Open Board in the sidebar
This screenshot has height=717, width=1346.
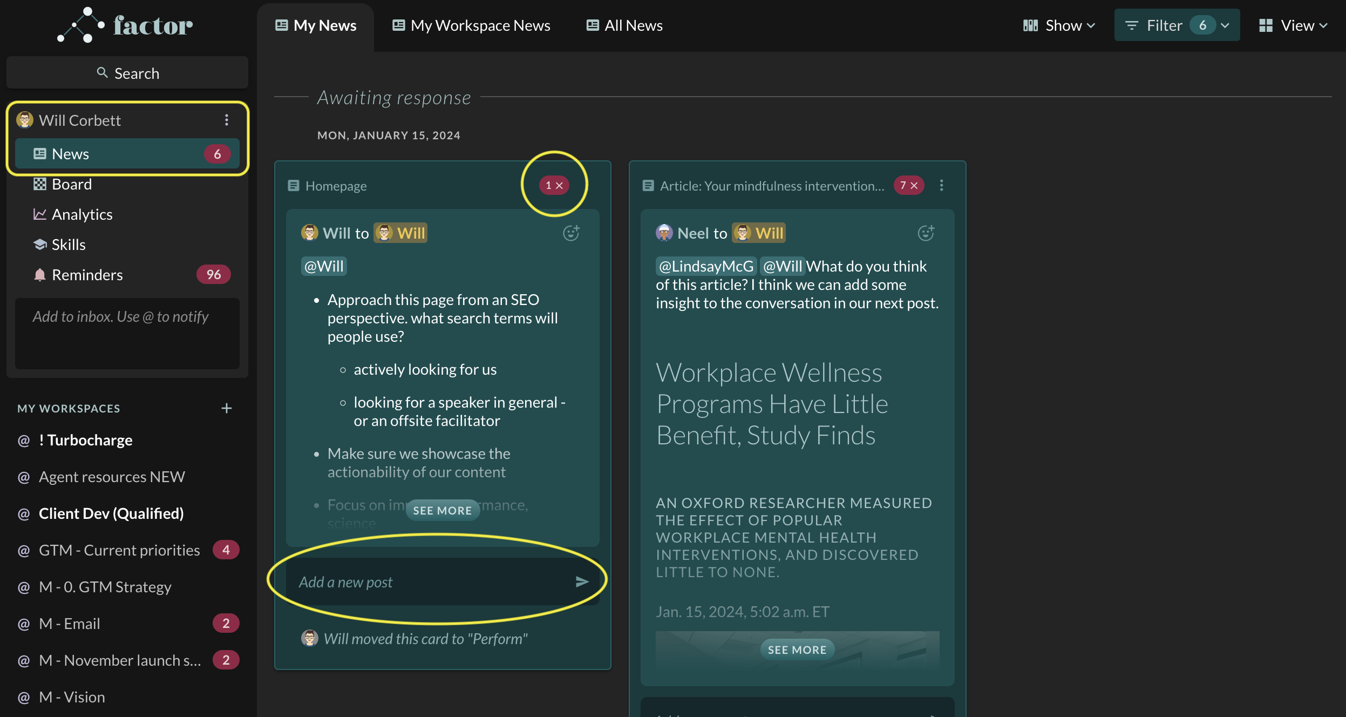coord(127,184)
